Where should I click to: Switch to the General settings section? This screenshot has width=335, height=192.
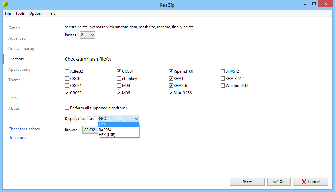[15, 28]
